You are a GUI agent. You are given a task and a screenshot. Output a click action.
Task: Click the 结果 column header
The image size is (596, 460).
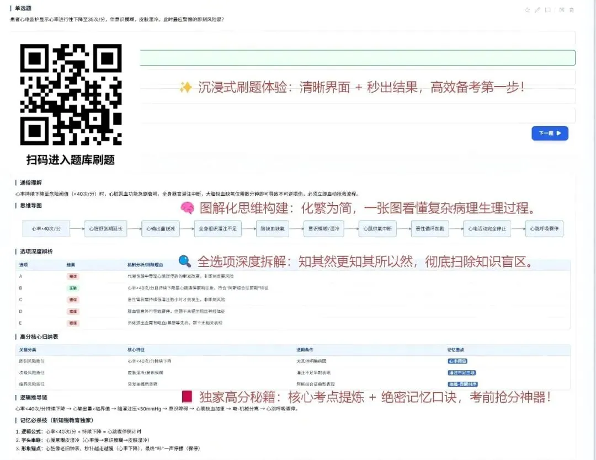pos(71,265)
